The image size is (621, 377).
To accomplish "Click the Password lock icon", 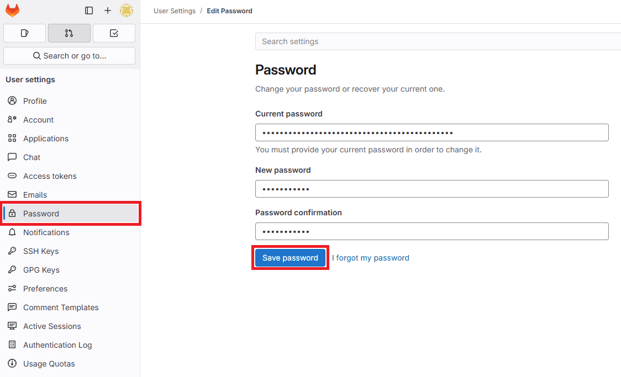I will pos(12,213).
